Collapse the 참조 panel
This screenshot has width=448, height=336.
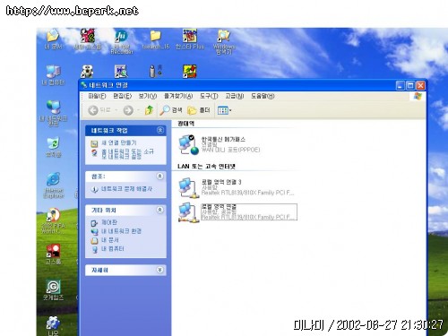click(x=160, y=176)
